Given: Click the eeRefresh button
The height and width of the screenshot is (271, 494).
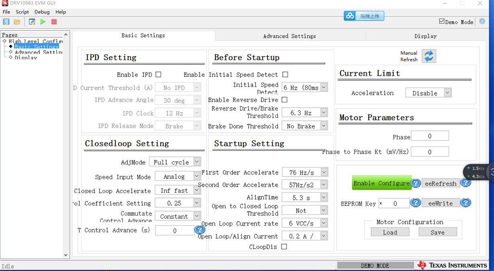Looking at the screenshot, I should (x=441, y=183).
